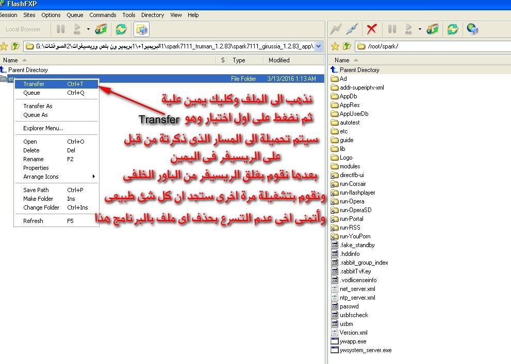Open Explorer Menu.. entry
Viewport: 511px width, 364px height.
click(x=56, y=128)
